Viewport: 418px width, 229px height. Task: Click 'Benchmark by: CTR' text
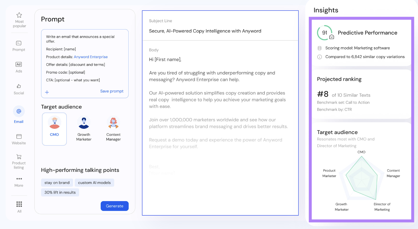tap(334, 110)
